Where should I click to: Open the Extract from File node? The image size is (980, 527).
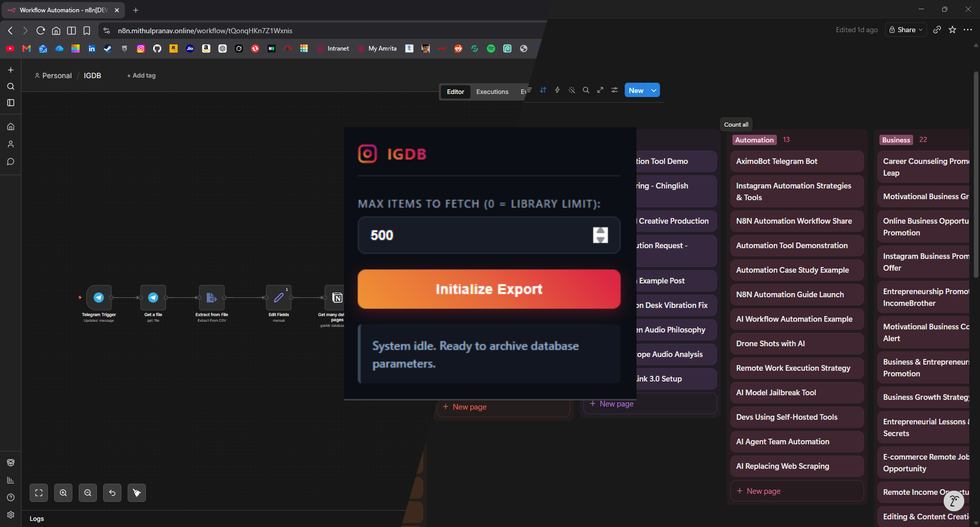pyautogui.click(x=212, y=298)
